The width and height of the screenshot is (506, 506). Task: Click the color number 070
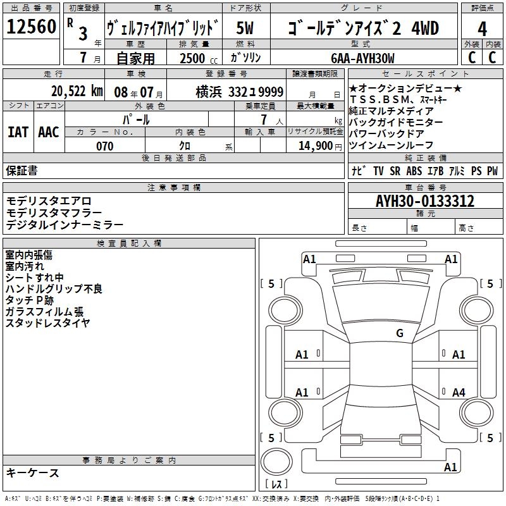[x=105, y=146]
